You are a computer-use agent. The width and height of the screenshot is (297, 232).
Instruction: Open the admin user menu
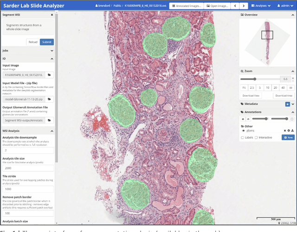point(285,6)
